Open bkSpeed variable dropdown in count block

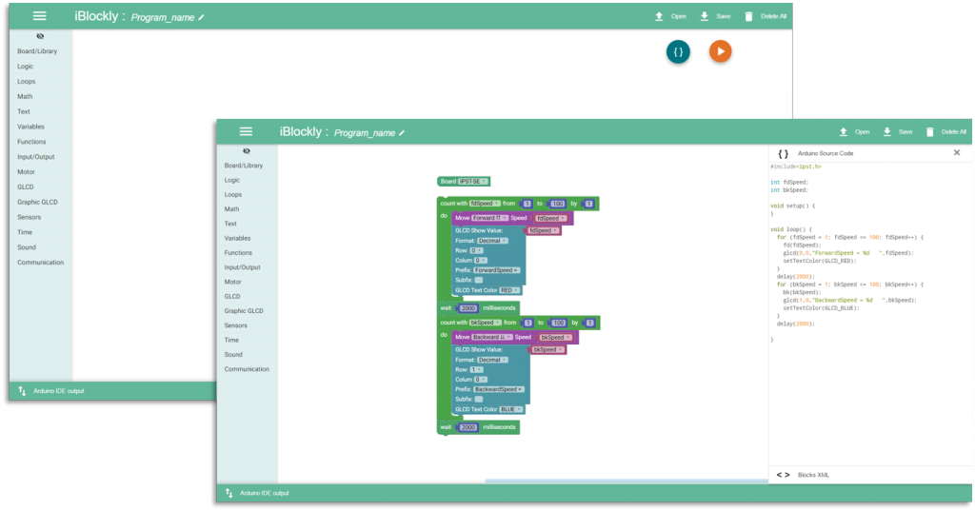point(485,323)
